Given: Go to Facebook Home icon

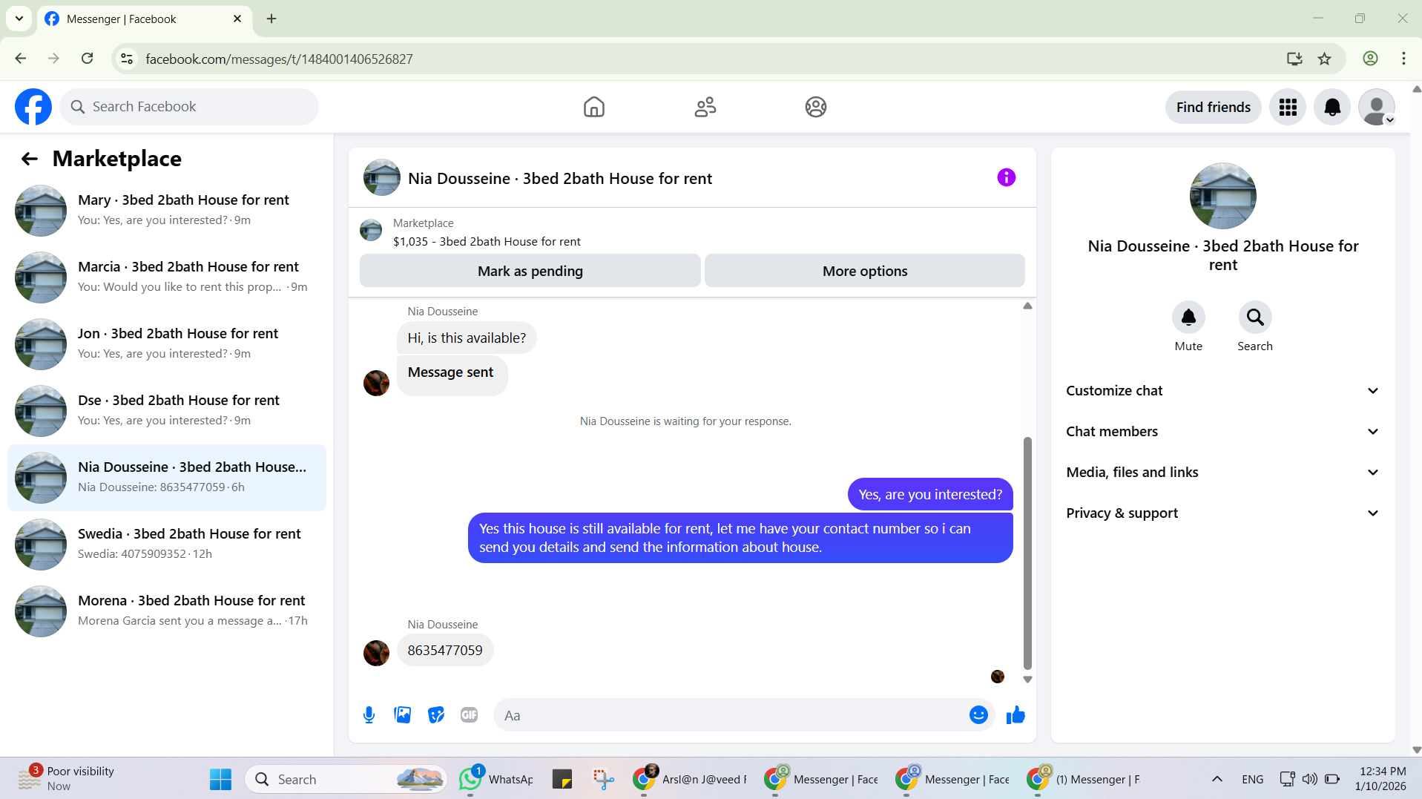Looking at the screenshot, I should coord(594,107).
